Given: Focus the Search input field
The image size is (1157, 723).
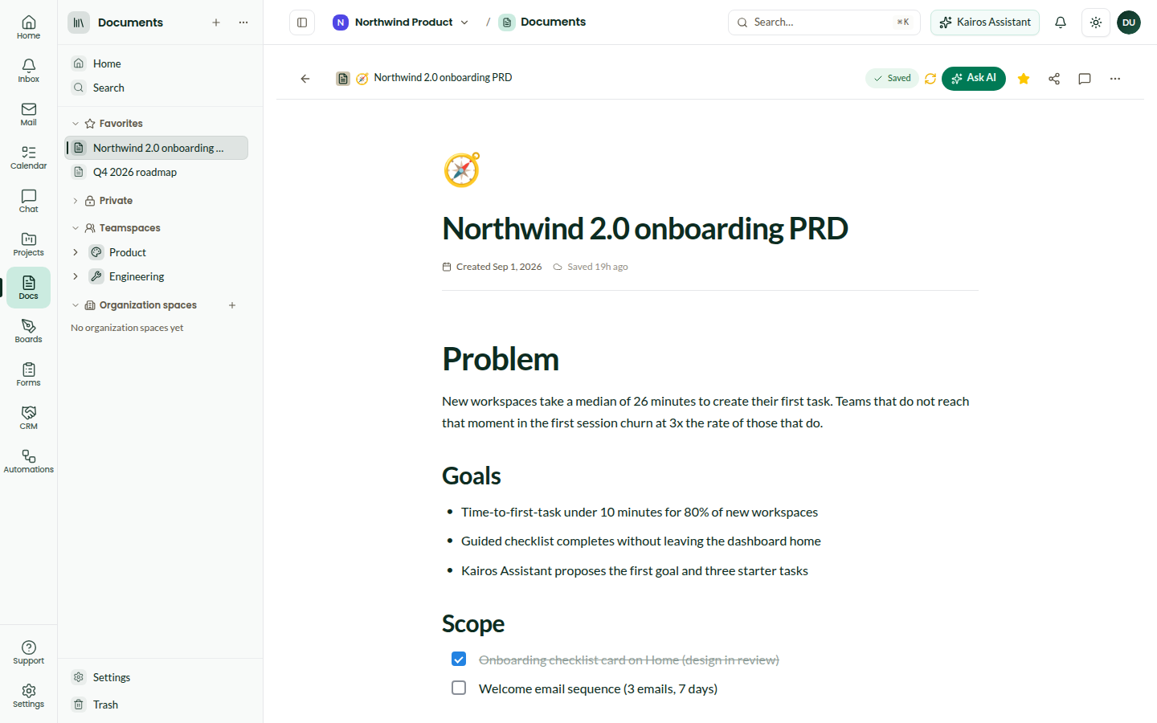Looking at the screenshot, I should coord(824,22).
